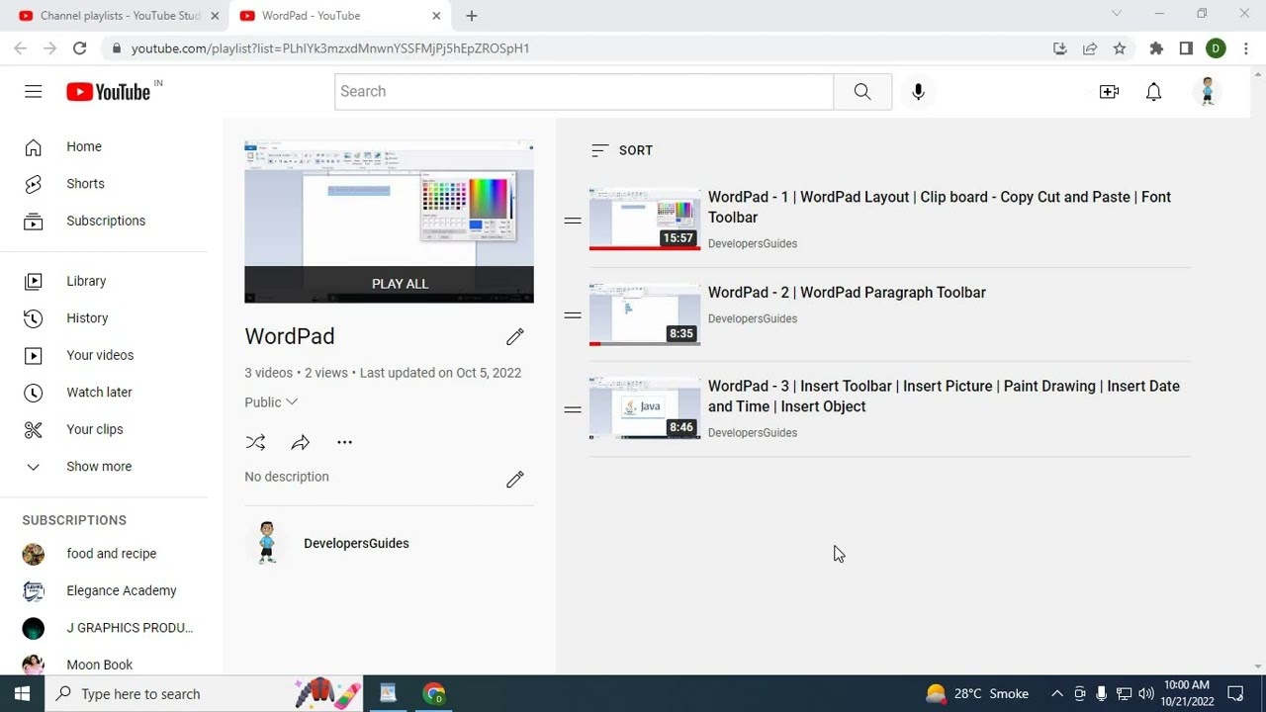The height and width of the screenshot is (712, 1266).
Task: Activate voice search microphone
Action: 918,92
